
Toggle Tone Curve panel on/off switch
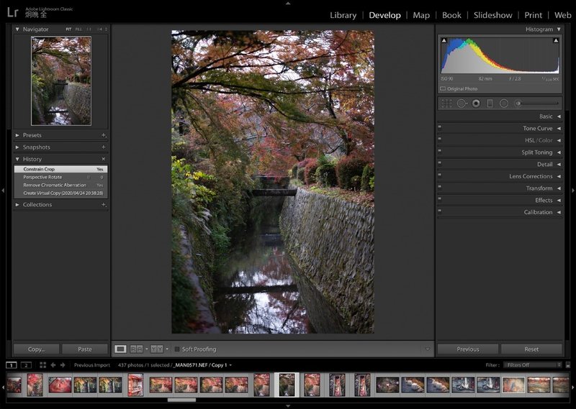tap(440, 127)
